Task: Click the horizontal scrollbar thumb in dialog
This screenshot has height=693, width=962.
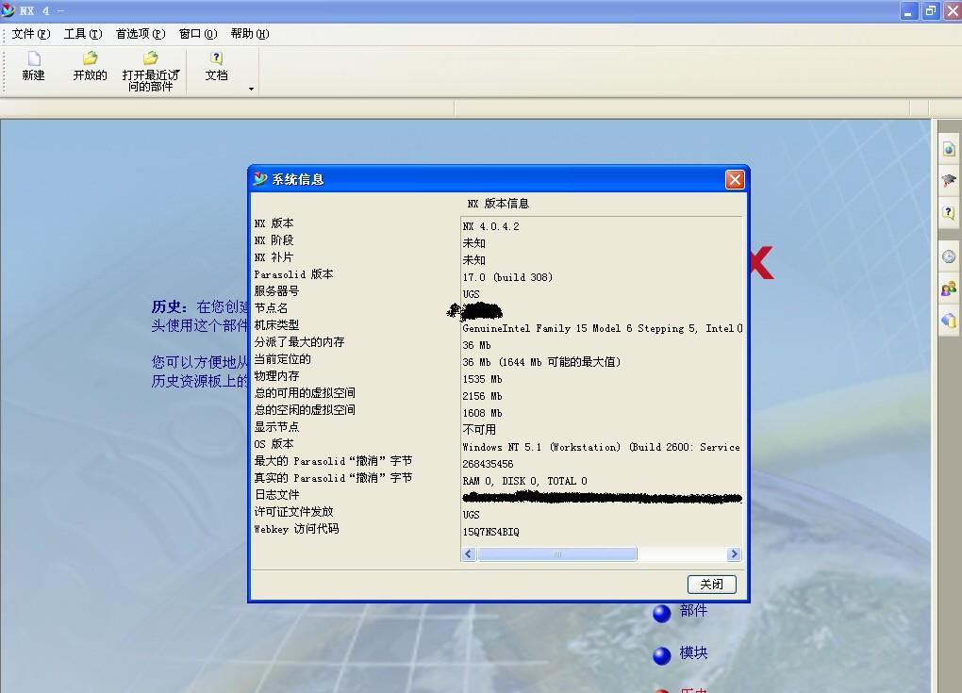Action: 557,554
